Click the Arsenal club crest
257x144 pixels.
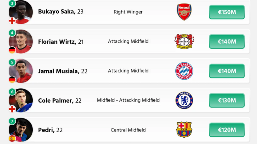[184, 12]
